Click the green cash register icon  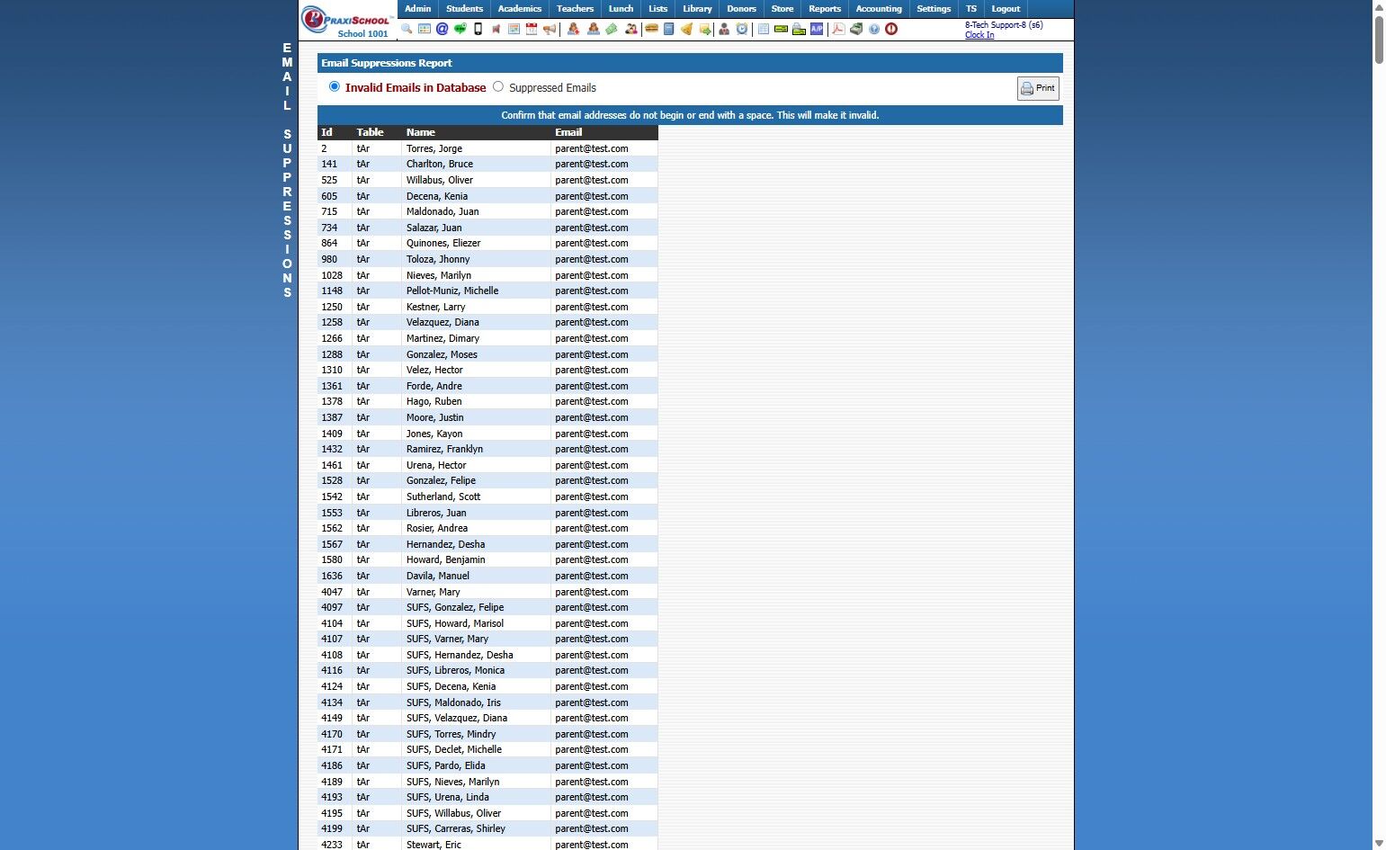coord(856,29)
